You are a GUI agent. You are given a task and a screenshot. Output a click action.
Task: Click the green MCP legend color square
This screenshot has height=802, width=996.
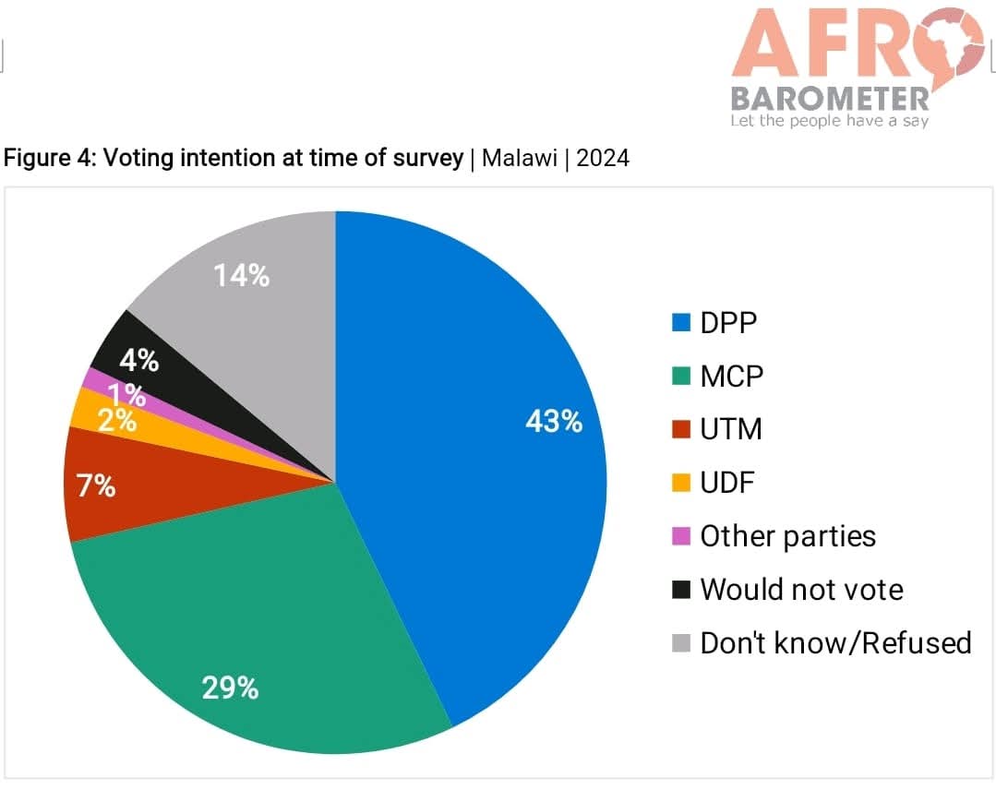click(x=681, y=377)
